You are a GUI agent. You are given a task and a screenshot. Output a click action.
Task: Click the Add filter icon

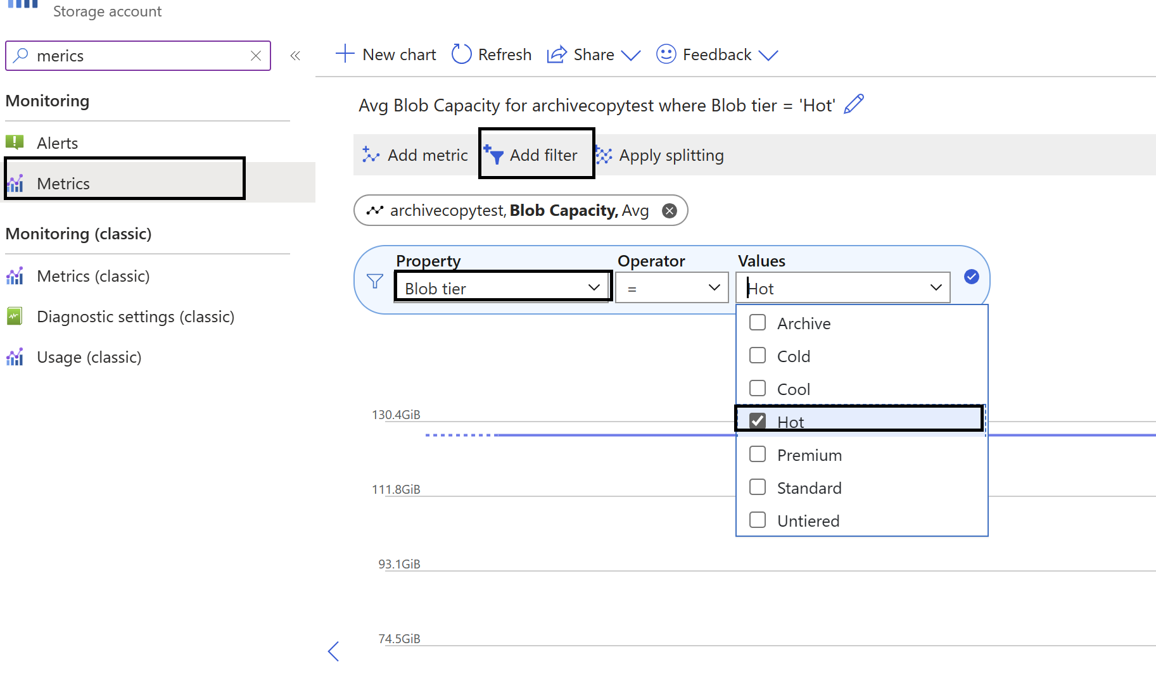[493, 154]
